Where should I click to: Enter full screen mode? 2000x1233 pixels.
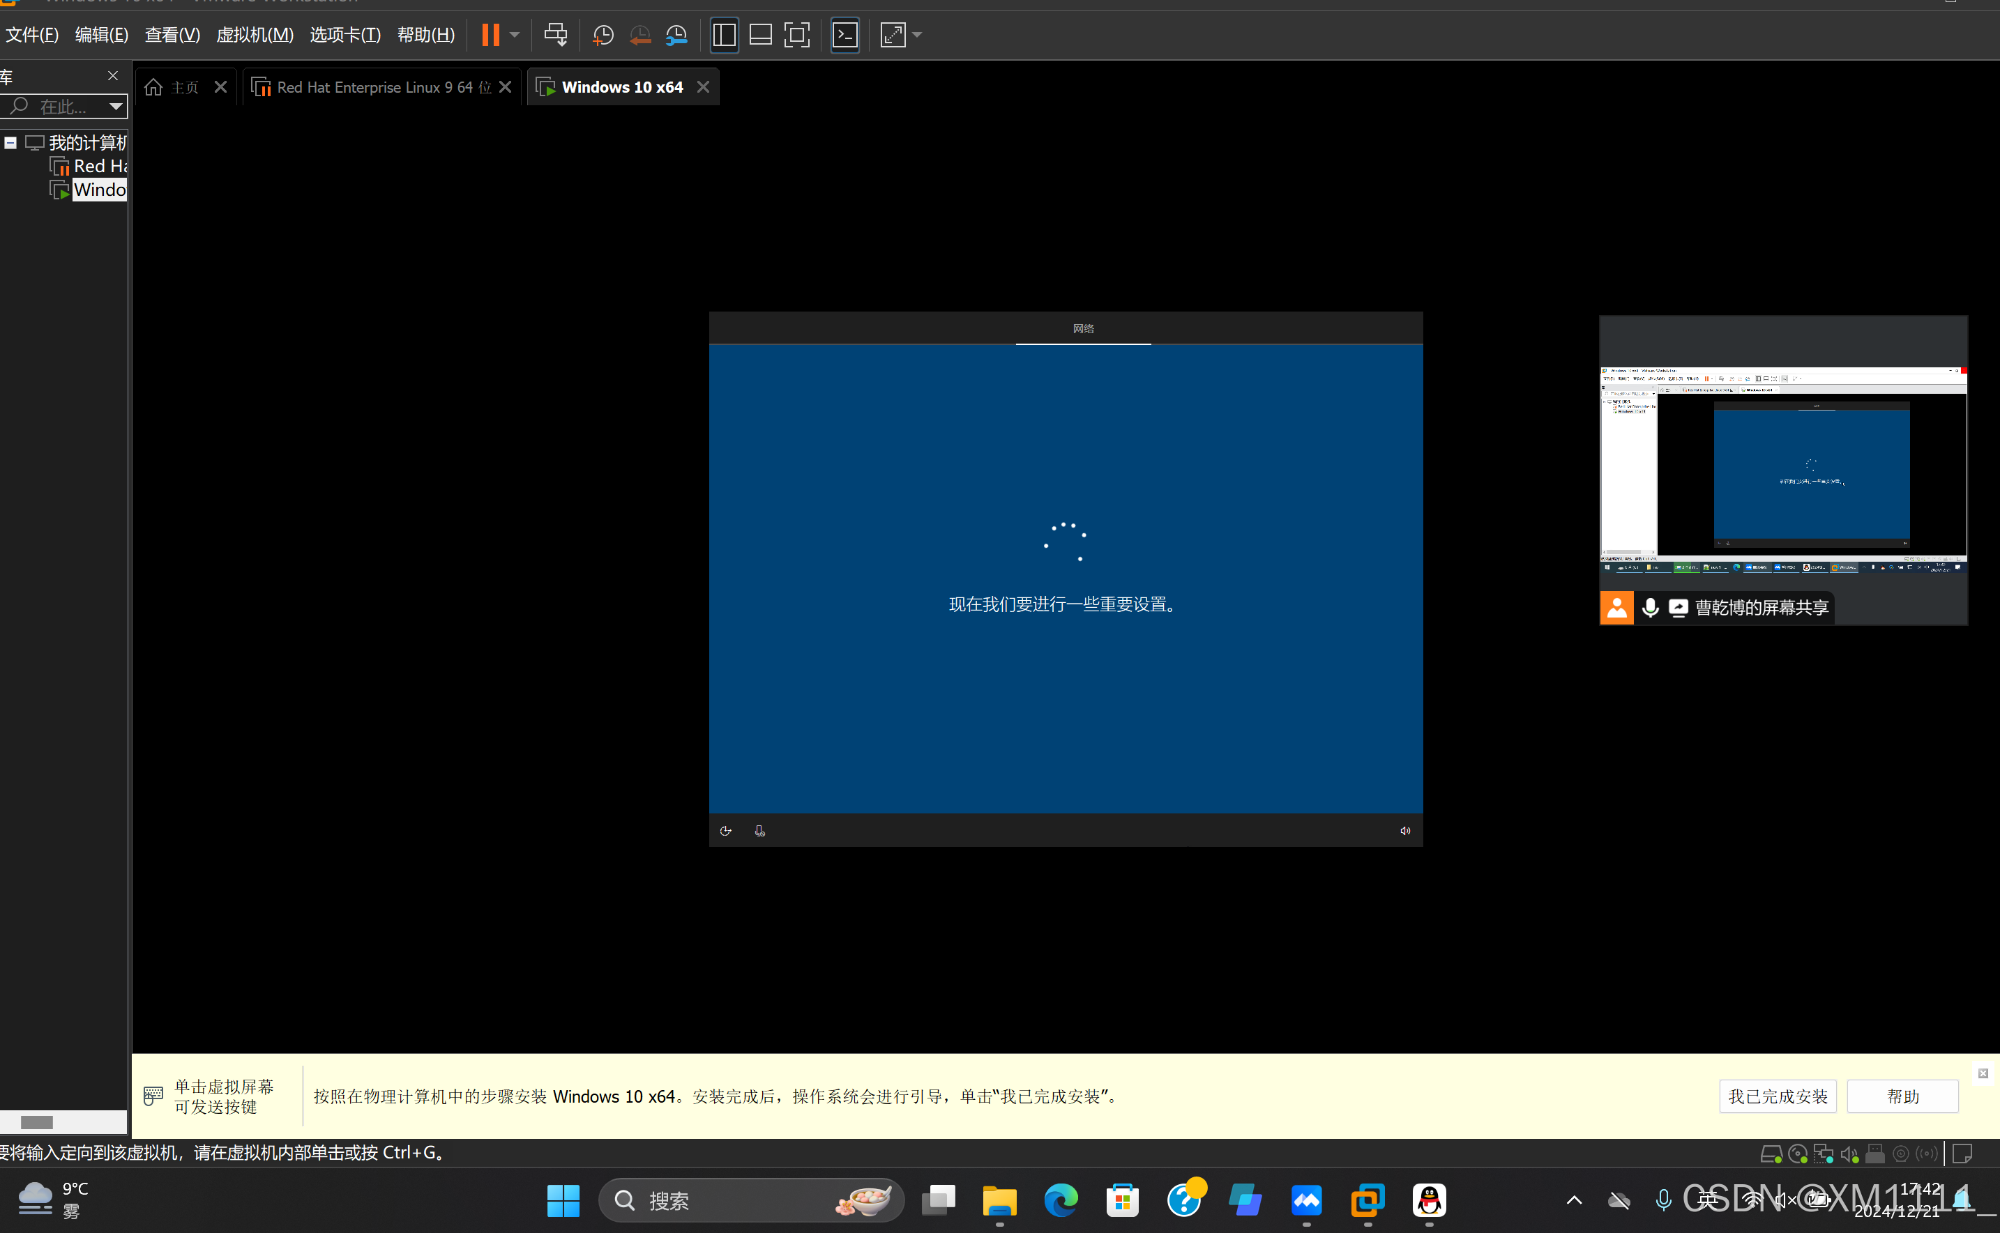(x=797, y=35)
